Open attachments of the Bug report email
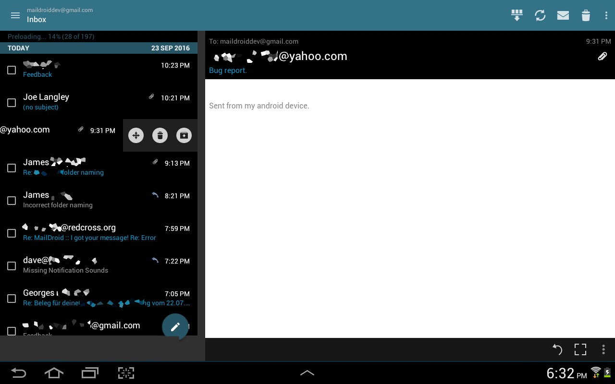Viewport: 615px width, 384px height. click(603, 56)
